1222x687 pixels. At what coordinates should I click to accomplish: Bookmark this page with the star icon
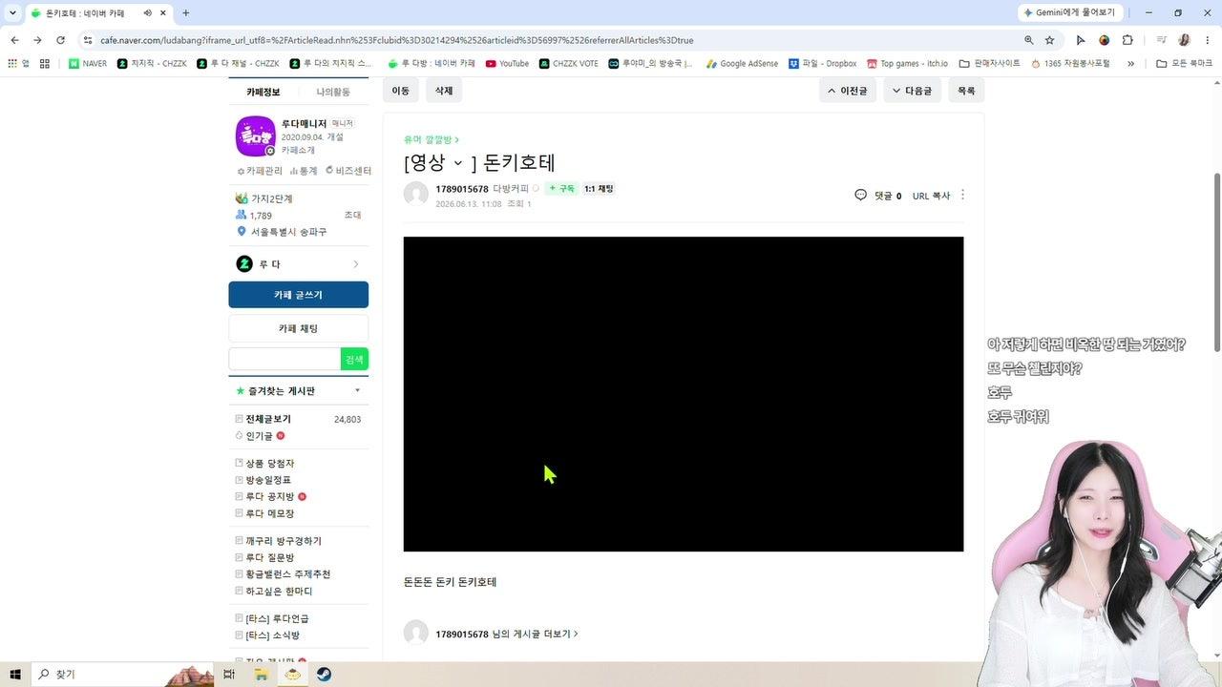click(1049, 40)
